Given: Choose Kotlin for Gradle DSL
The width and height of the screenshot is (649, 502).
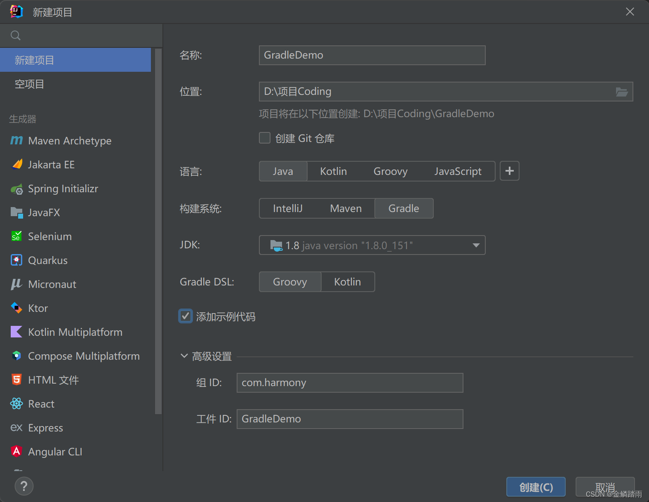Looking at the screenshot, I should pos(348,282).
